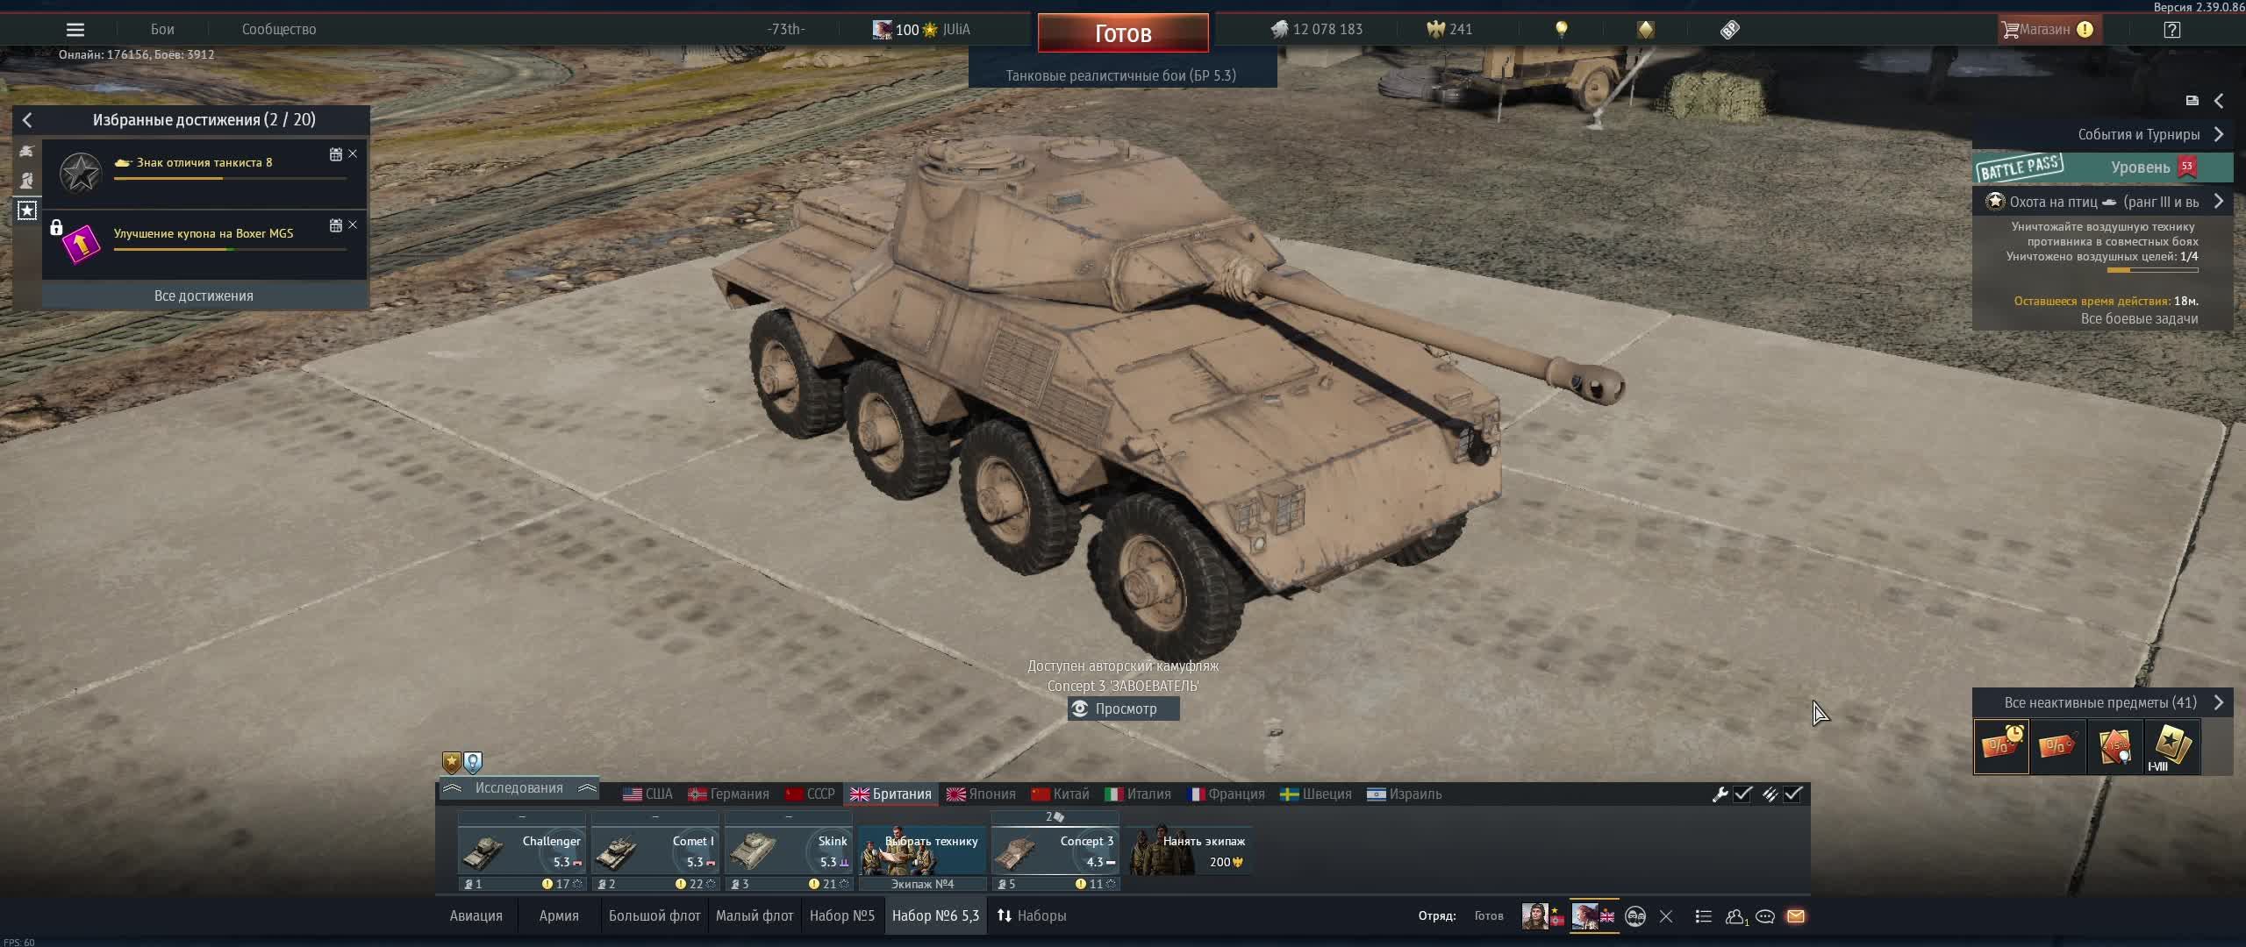Select the Китай nation tab

point(1060,794)
